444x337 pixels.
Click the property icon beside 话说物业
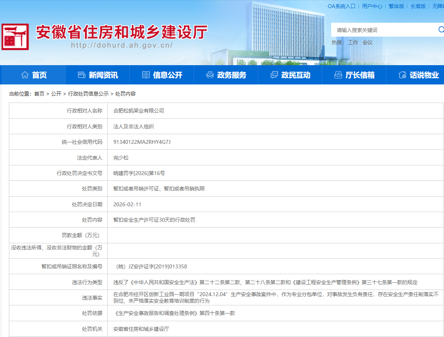tap(402, 75)
